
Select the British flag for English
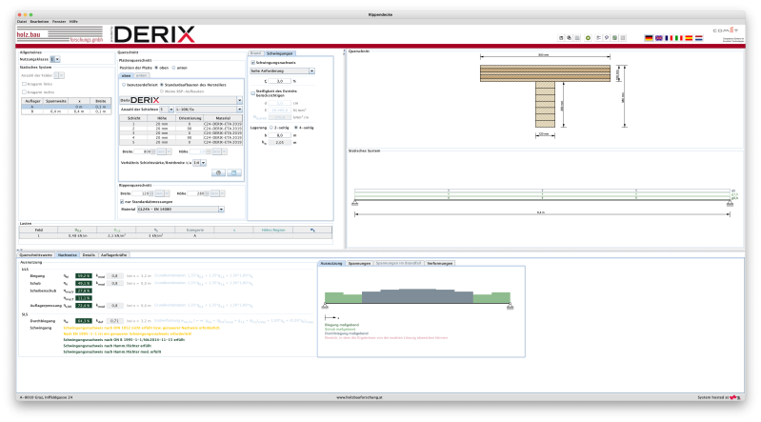pos(659,37)
